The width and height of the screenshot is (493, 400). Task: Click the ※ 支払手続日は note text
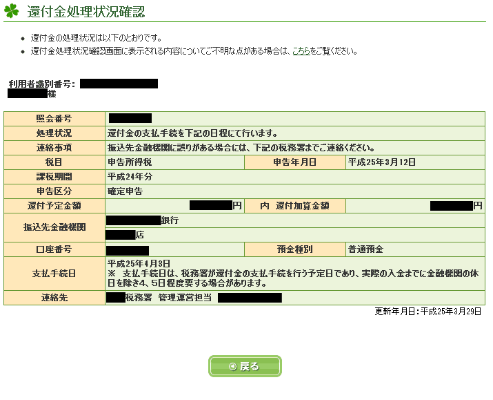(x=293, y=278)
